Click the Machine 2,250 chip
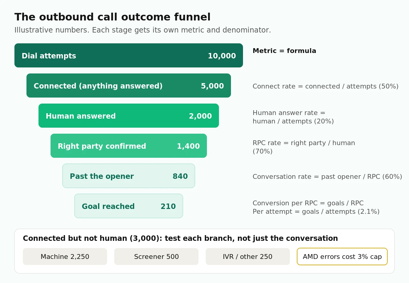 click(x=65, y=257)
